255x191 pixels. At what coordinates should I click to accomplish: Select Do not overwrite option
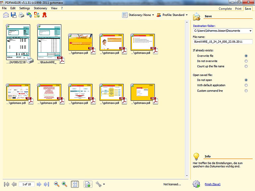(x=246, y=61)
